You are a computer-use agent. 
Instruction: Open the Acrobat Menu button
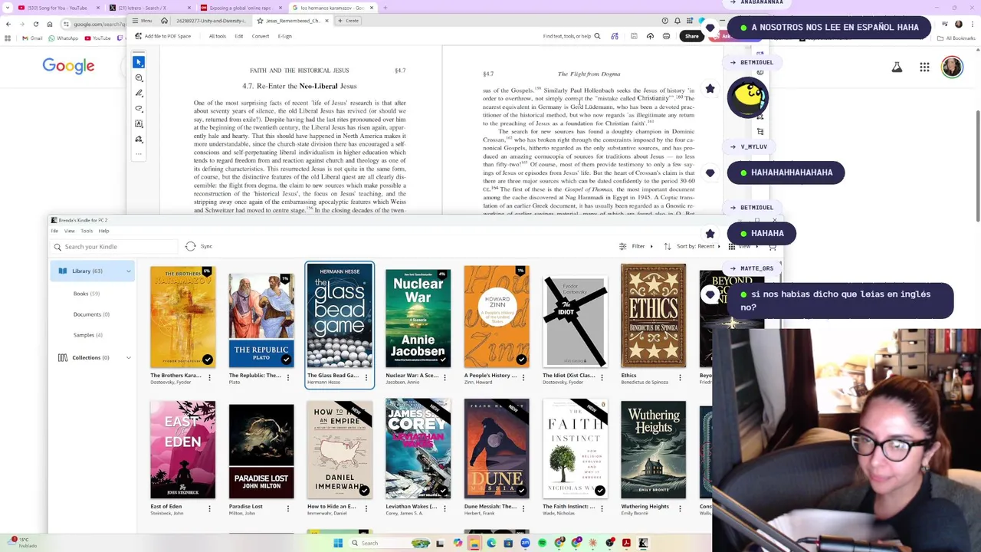(x=142, y=21)
